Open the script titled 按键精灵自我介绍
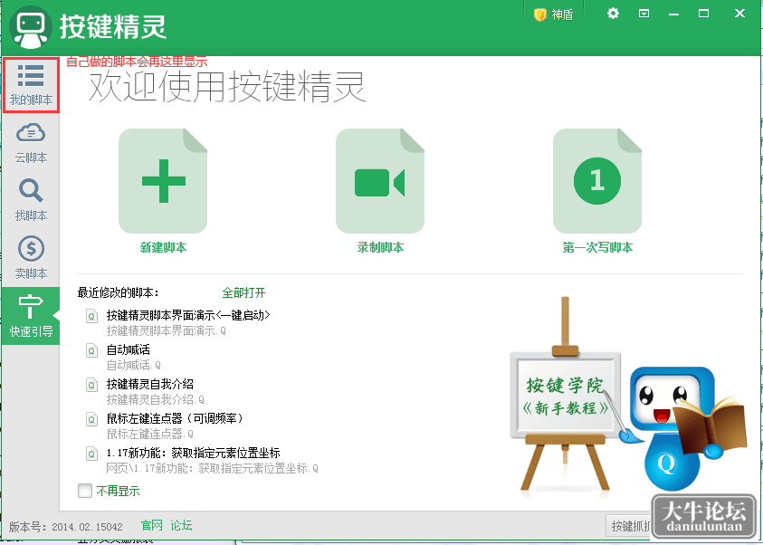Screen dimensions: 763x545 coord(150,384)
